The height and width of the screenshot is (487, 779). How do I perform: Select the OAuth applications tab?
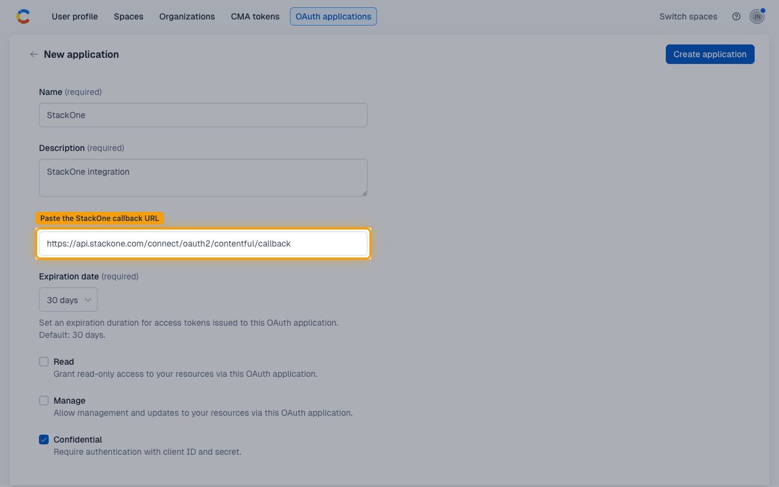click(x=334, y=16)
